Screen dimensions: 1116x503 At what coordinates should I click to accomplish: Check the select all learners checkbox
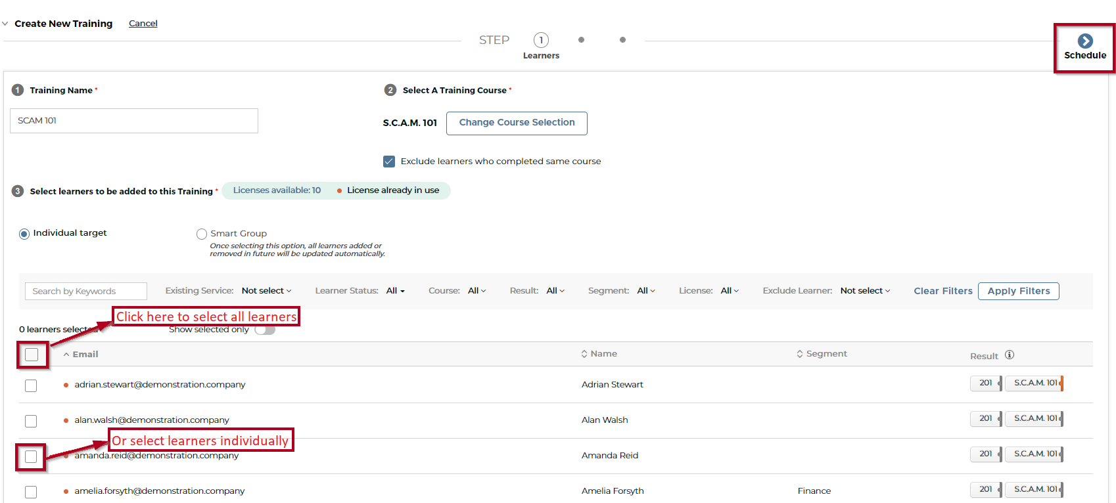pos(32,355)
